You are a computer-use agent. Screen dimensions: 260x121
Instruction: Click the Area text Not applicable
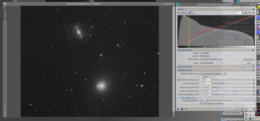click(x=207, y=63)
